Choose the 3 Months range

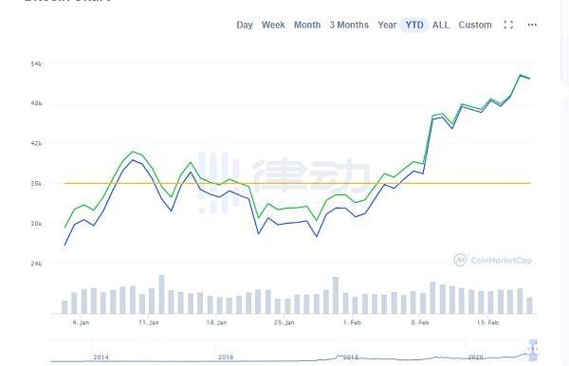(349, 25)
